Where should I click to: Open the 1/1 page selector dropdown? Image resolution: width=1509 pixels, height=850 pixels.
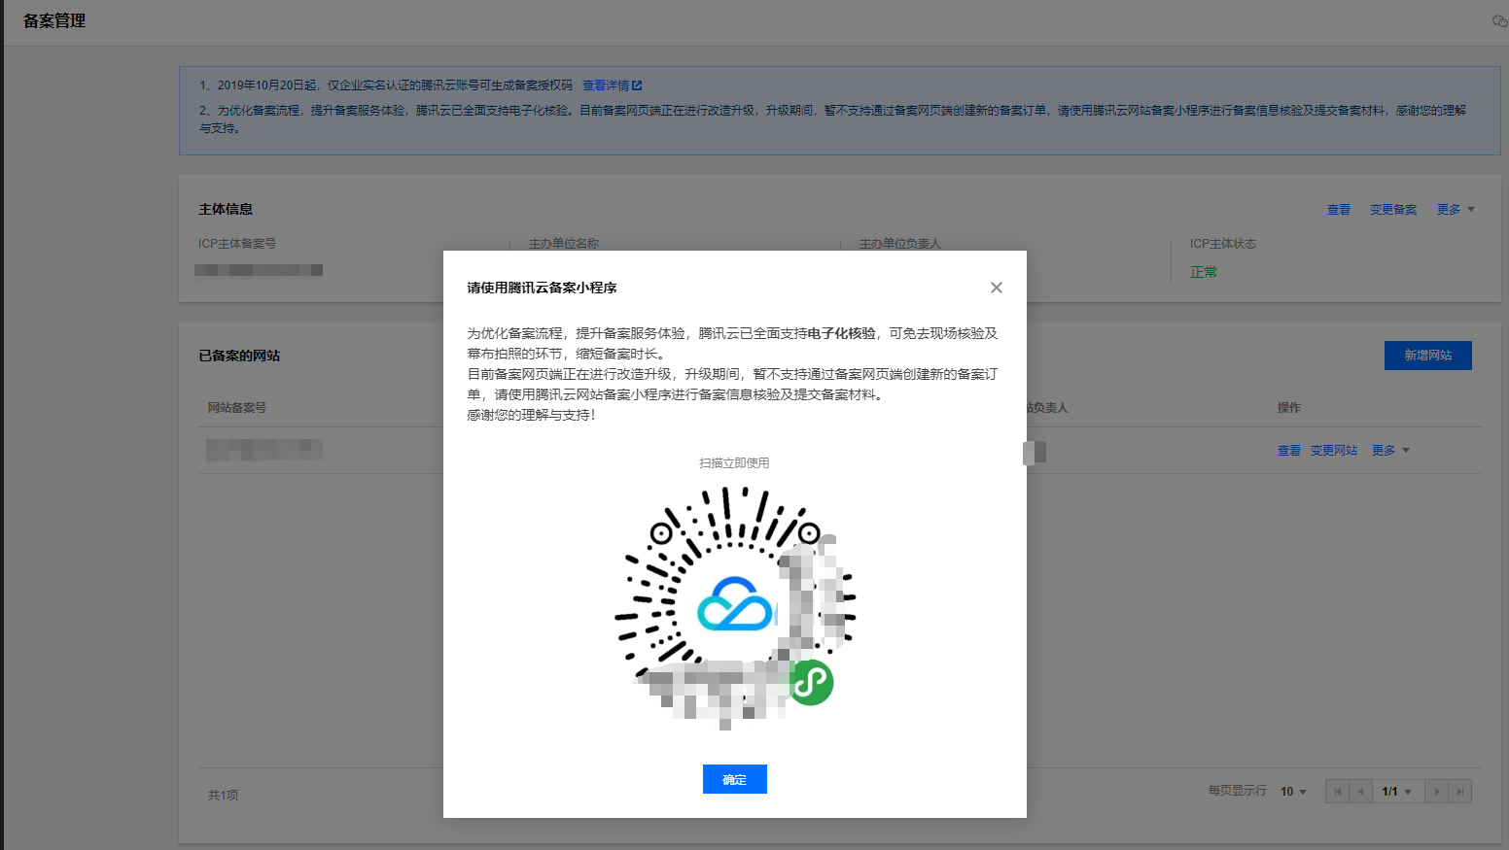1397,792
